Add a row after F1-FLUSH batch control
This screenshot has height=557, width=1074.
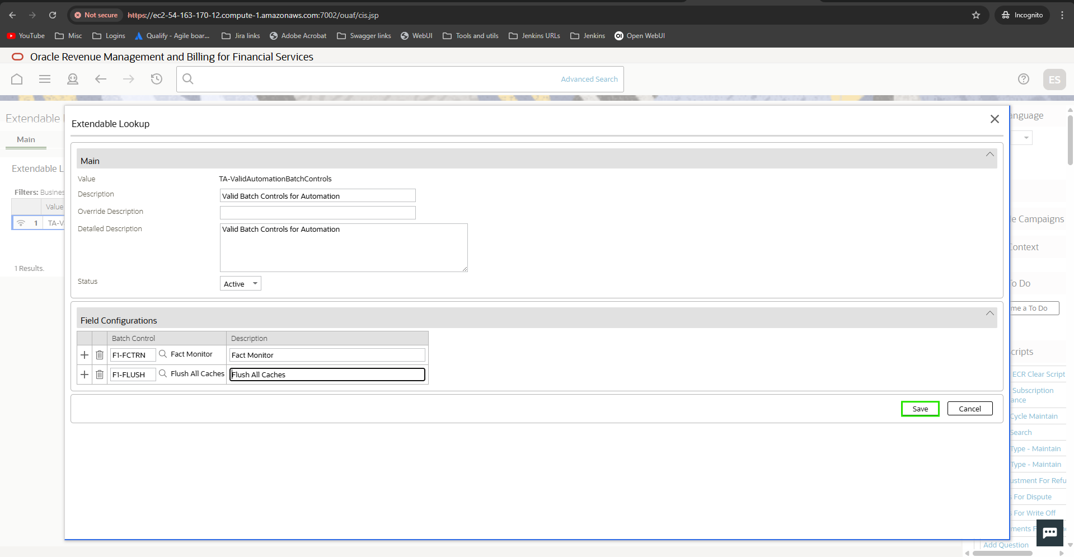pos(85,375)
